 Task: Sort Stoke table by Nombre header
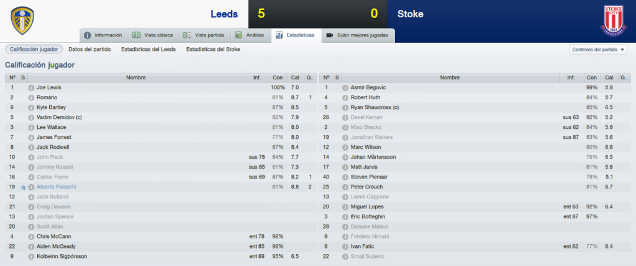pos(450,78)
